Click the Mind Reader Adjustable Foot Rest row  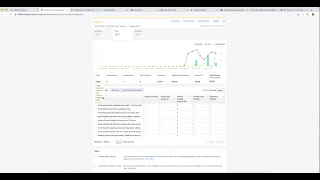click(x=160, y=113)
